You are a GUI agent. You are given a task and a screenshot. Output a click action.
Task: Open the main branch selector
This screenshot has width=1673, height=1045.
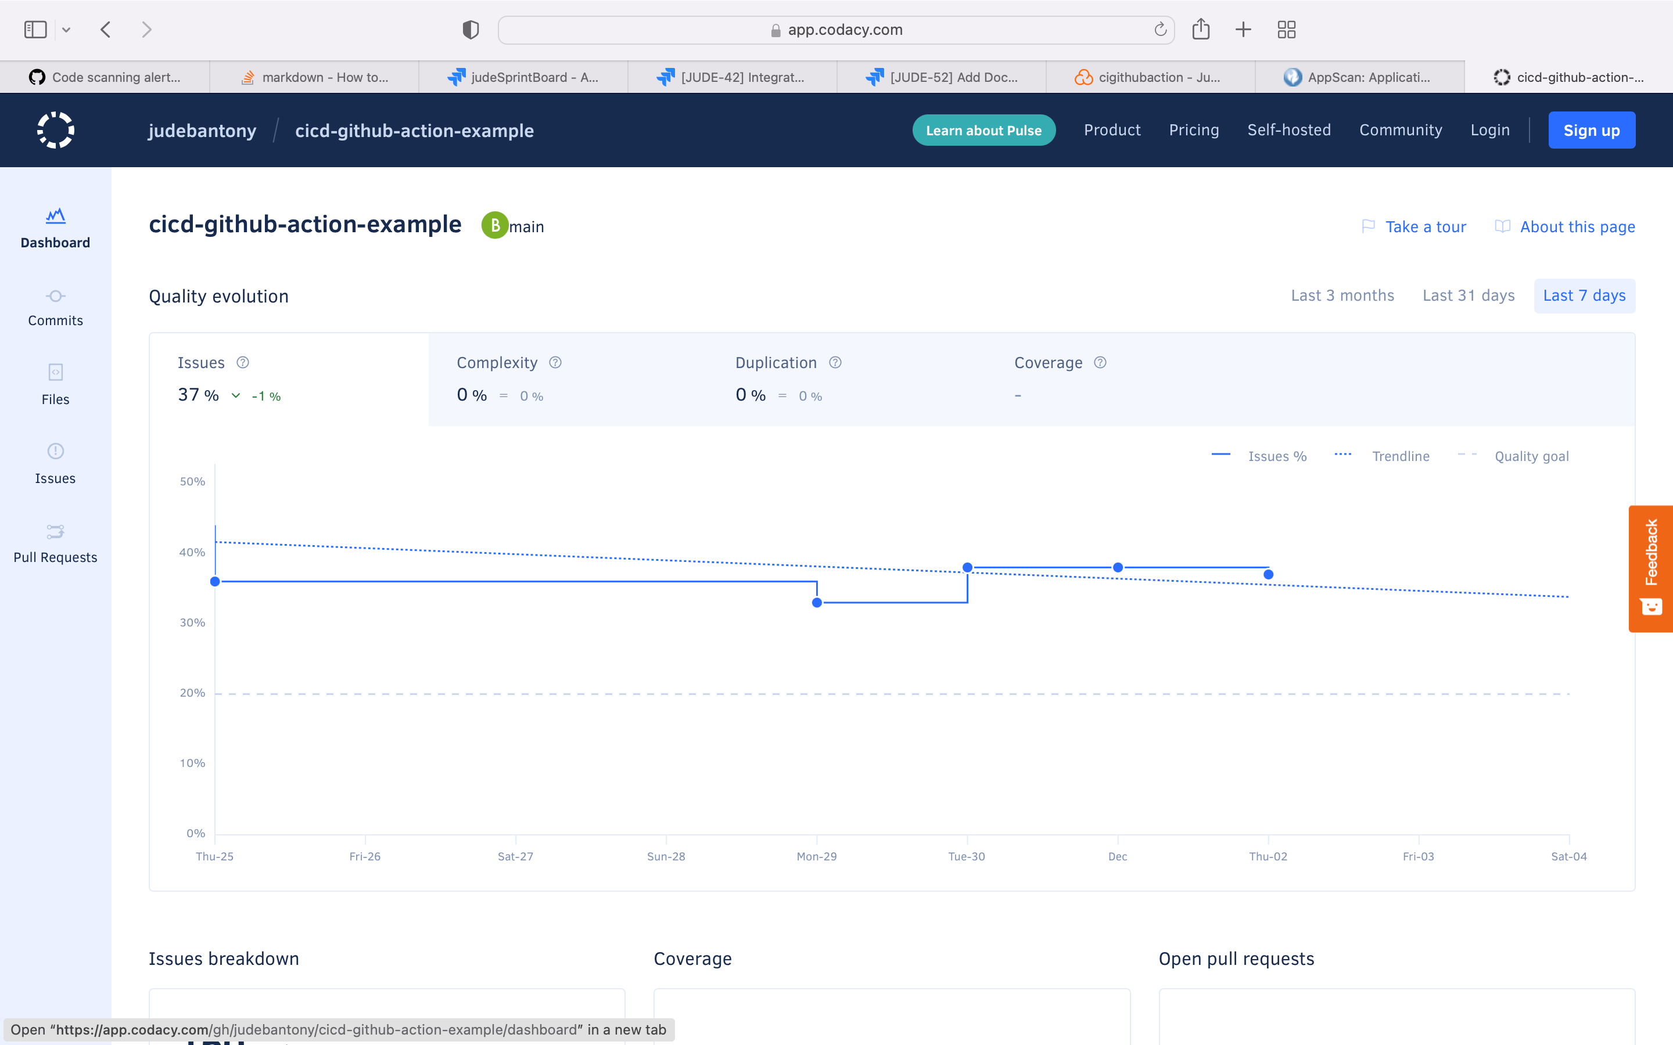(x=526, y=226)
